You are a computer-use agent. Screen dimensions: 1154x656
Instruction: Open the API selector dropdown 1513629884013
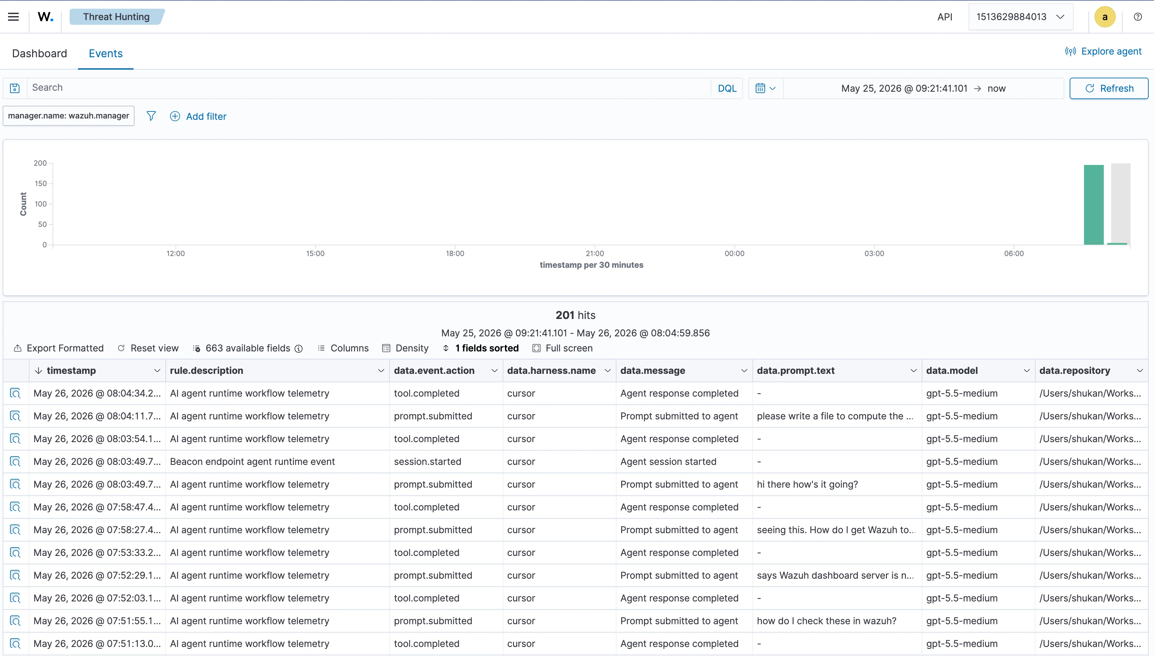[x=1021, y=17]
